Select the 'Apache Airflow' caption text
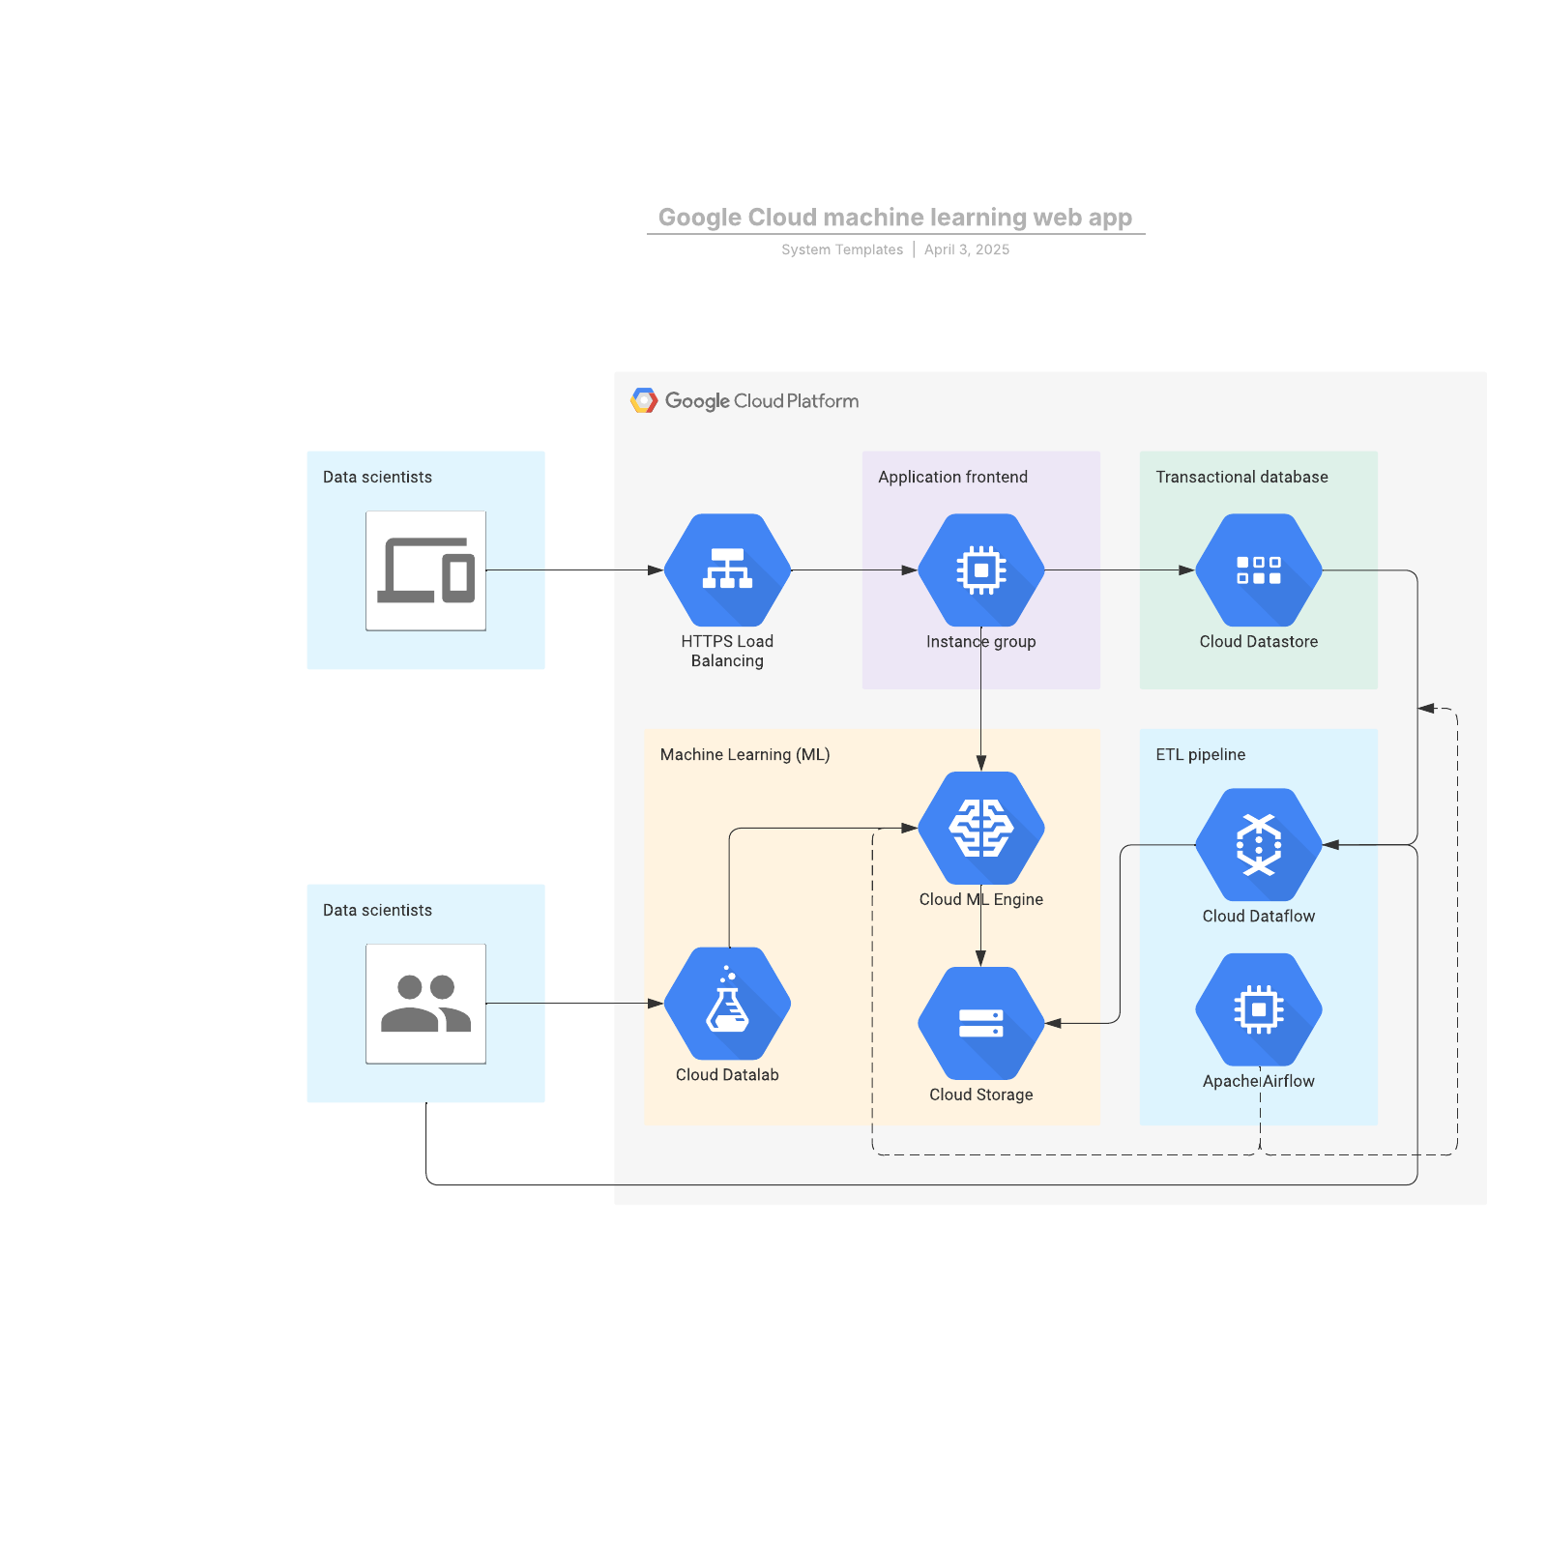 pyautogui.click(x=1259, y=1081)
